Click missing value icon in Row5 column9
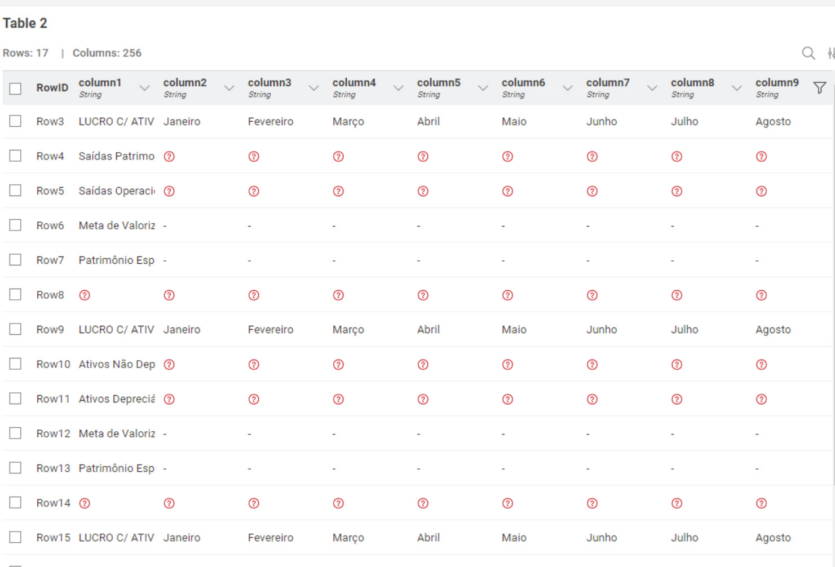835x567 pixels. coord(761,191)
